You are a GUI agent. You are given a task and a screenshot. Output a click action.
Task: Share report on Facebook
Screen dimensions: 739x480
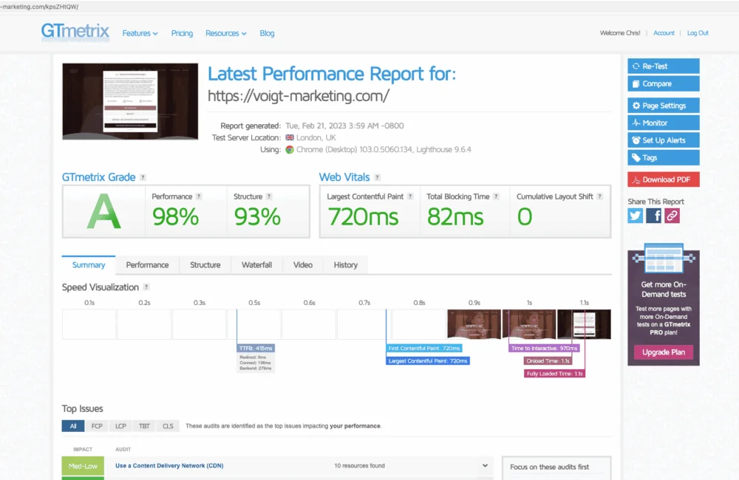click(653, 216)
